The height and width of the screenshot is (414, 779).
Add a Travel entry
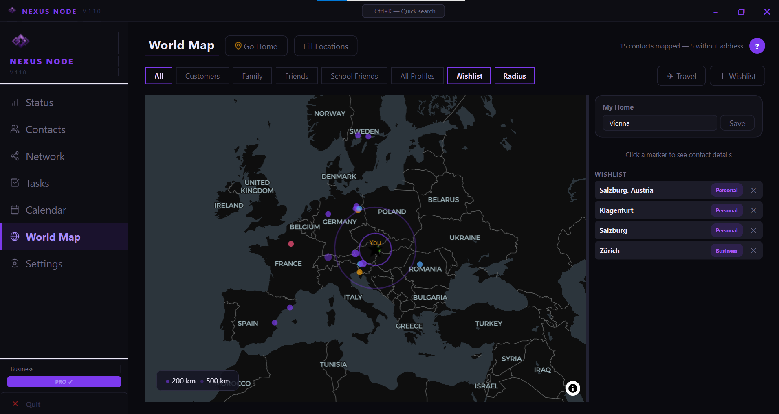point(681,76)
